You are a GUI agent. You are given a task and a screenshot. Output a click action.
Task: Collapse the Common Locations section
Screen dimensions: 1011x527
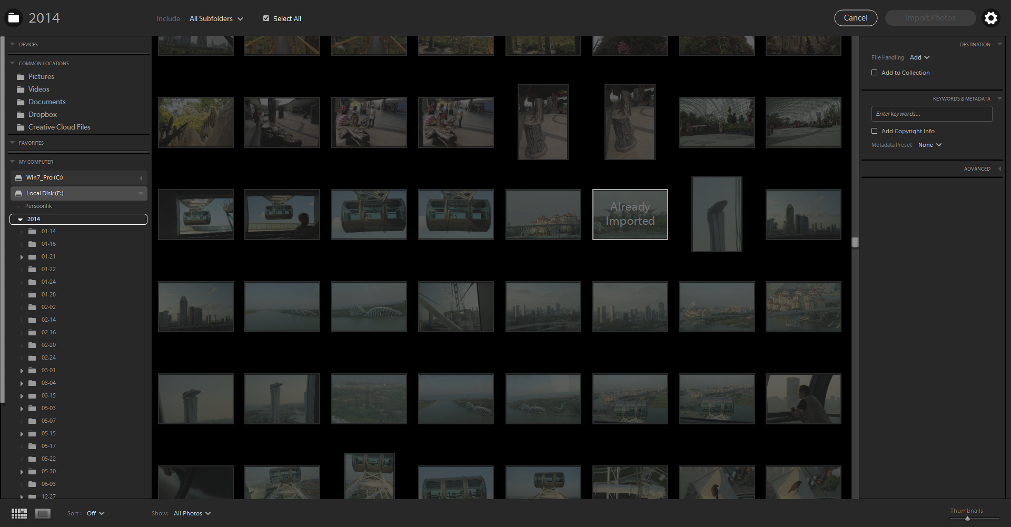[x=13, y=63]
